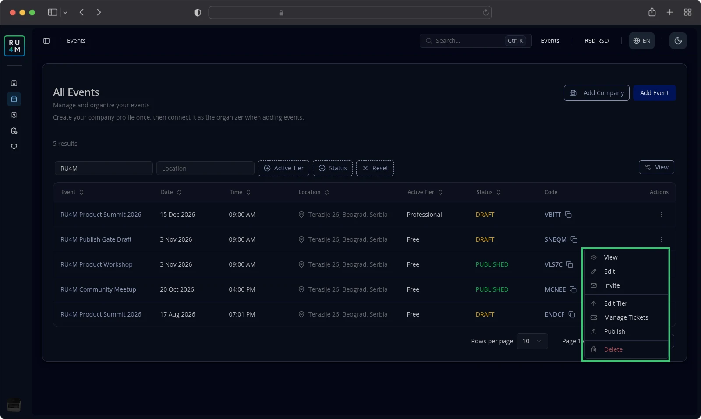The width and height of the screenshot is (701, 419).
Task: Open actions menu for 15 Dec 2026 event
Action: click(x=662, y=215)
